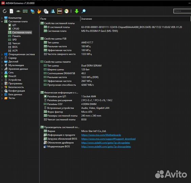The height and width of the screenshot is (183, 191).
Task: Open the monitor diagnostics icon
Action: [x=33, y=11]
